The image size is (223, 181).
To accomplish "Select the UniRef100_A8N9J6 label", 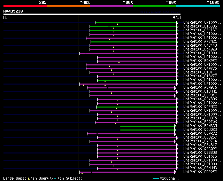I will [x=200, y=88].
